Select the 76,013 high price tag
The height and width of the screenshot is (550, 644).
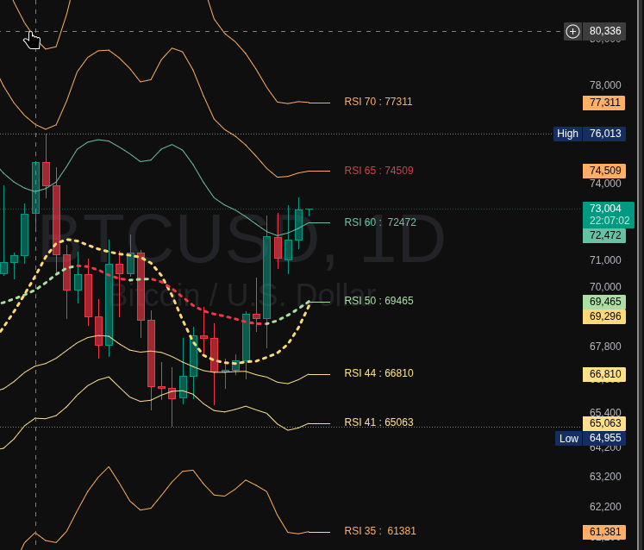tap(604, 134)
